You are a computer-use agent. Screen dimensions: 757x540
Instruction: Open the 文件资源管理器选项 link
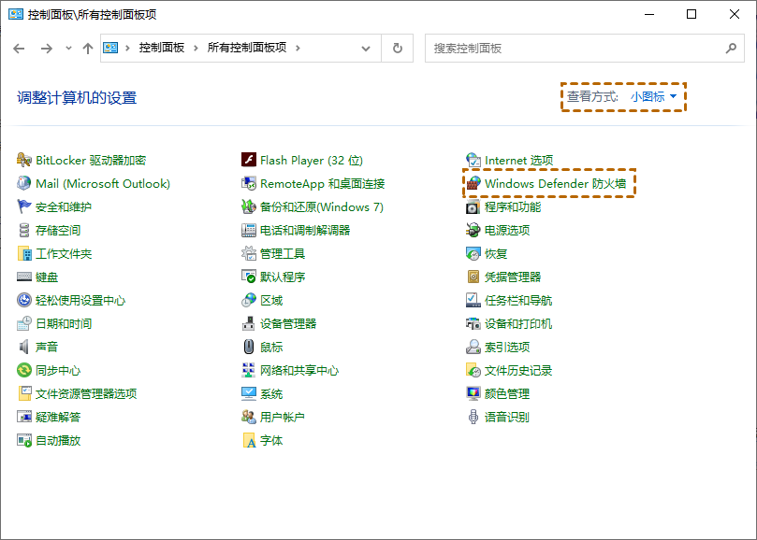click(x=86, y=394)
